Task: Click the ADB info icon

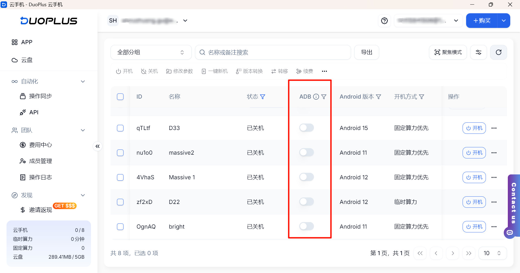Action: [x=316, y=97]
